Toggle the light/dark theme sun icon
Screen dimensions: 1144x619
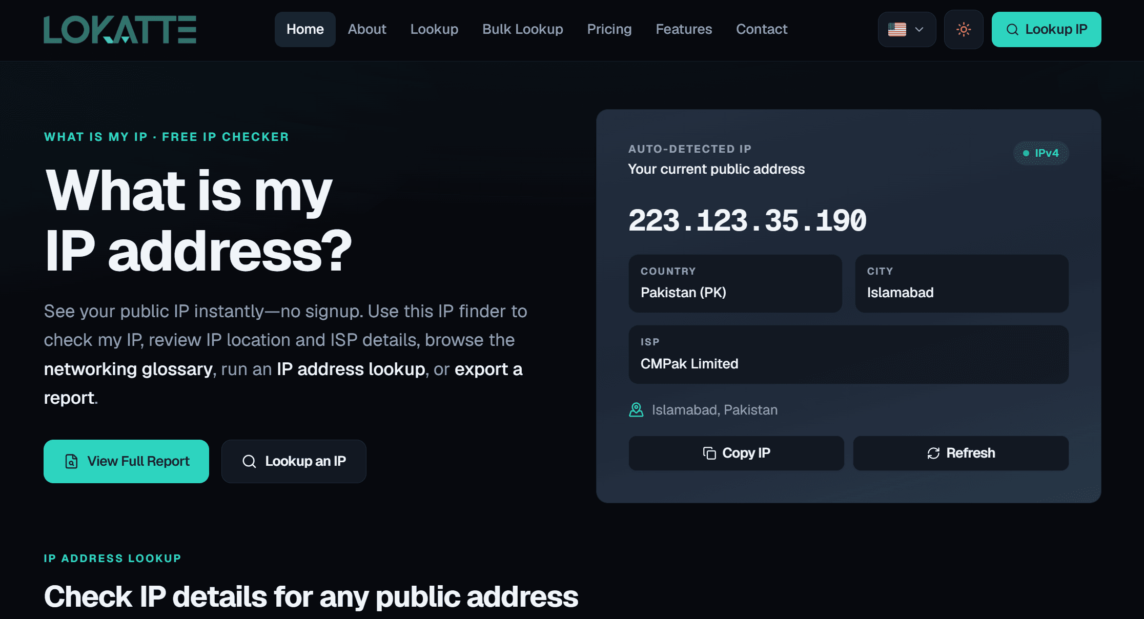[964, 29]
